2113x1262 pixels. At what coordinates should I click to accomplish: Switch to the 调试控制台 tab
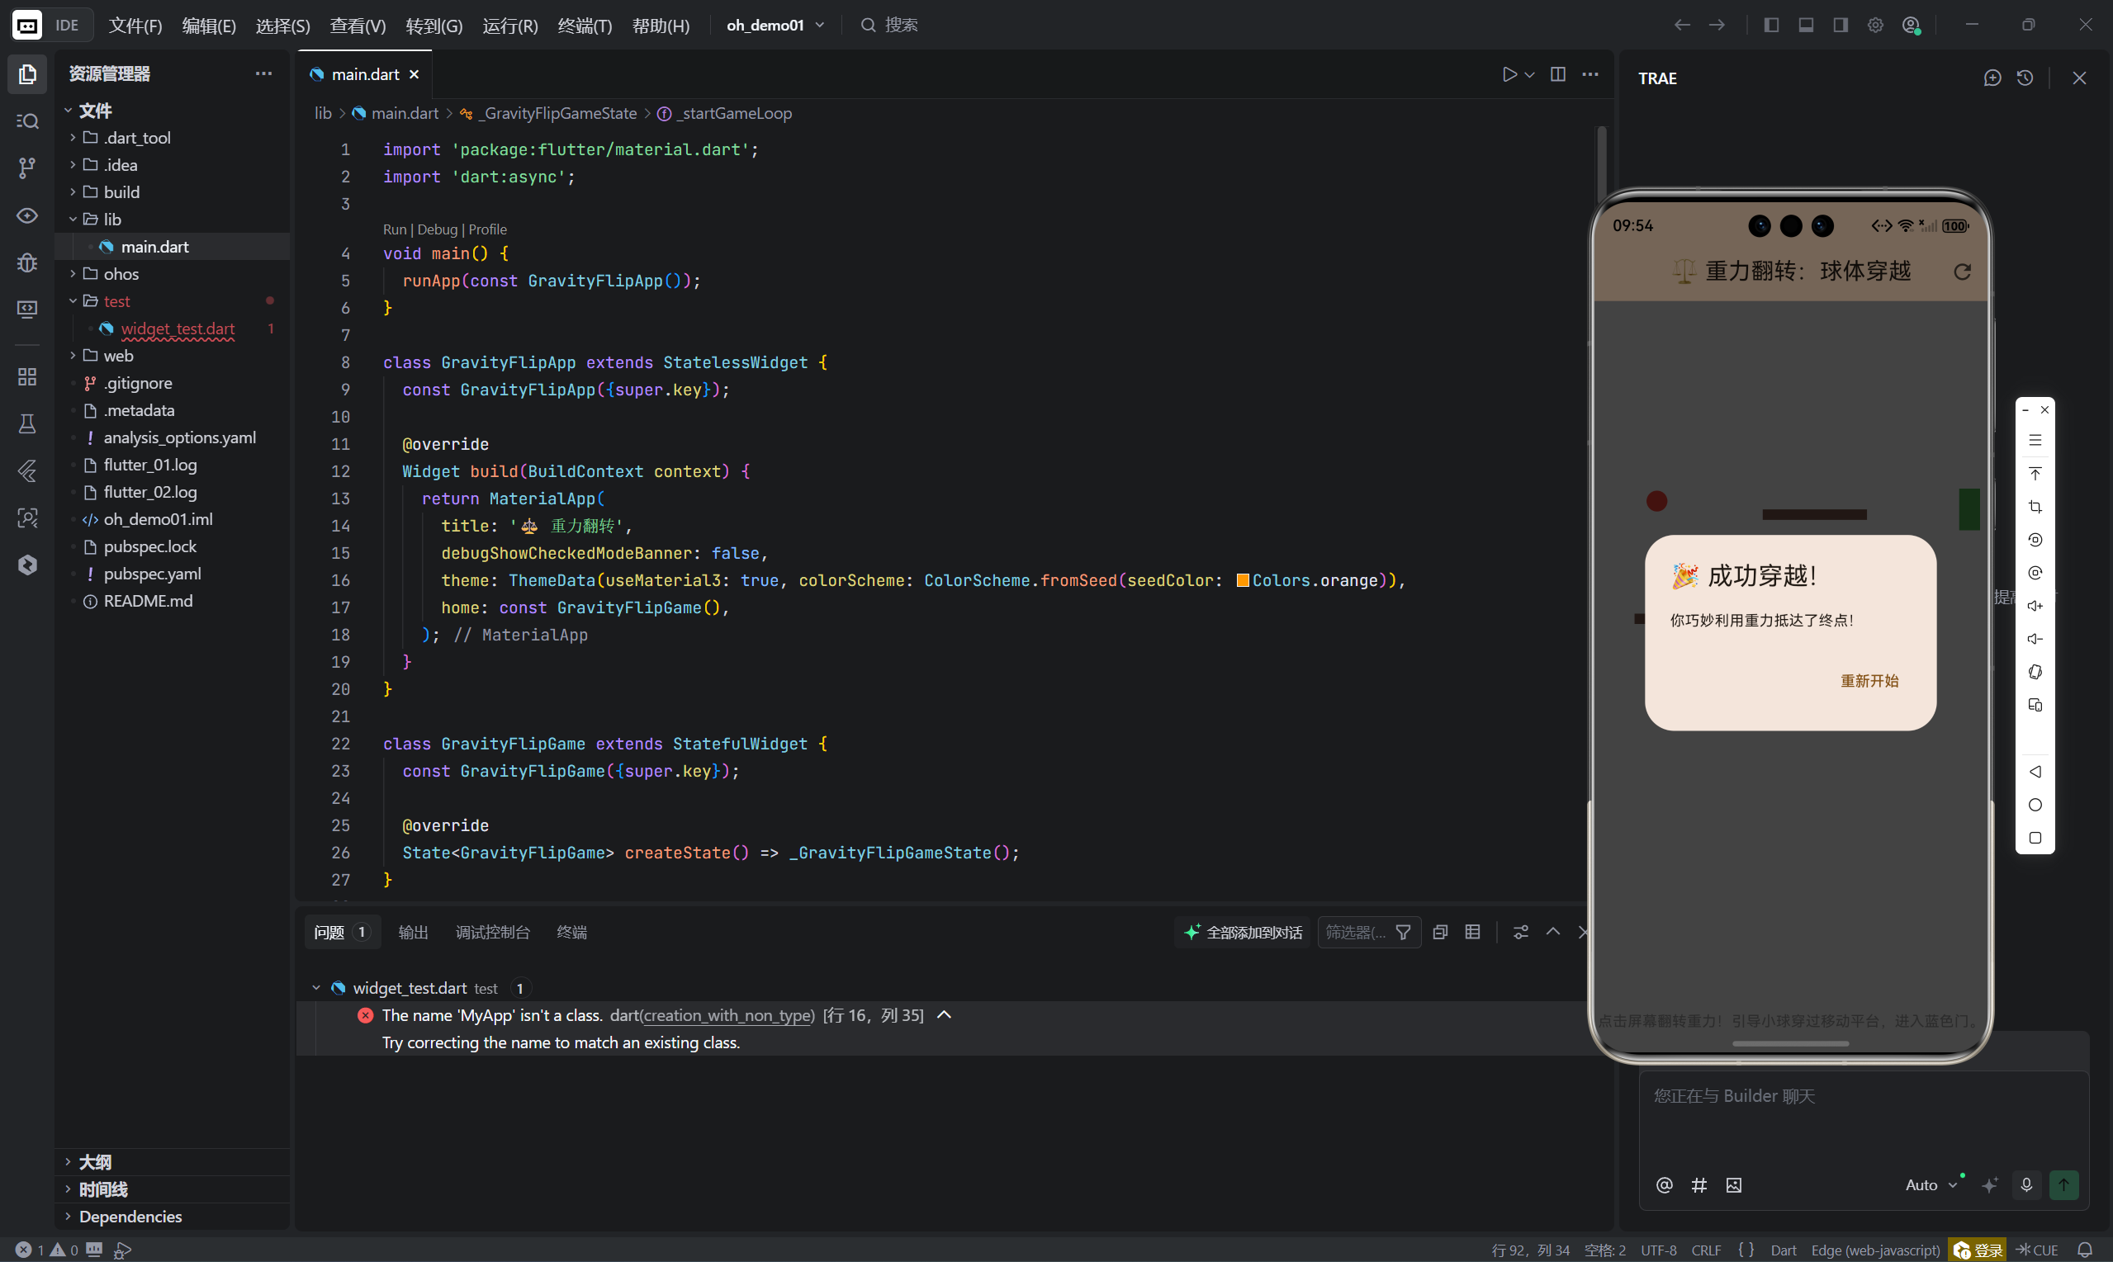tap(491, 932)
